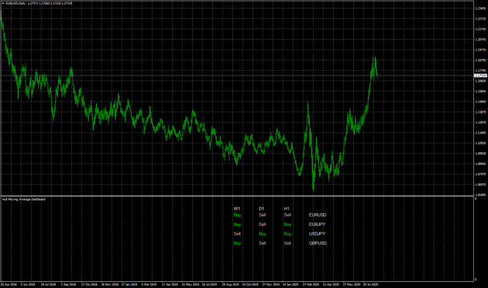Click the W1 Buy signal for GBPUSD
Viewport: 488px width, 288px height.
click(x=237, y=244)
